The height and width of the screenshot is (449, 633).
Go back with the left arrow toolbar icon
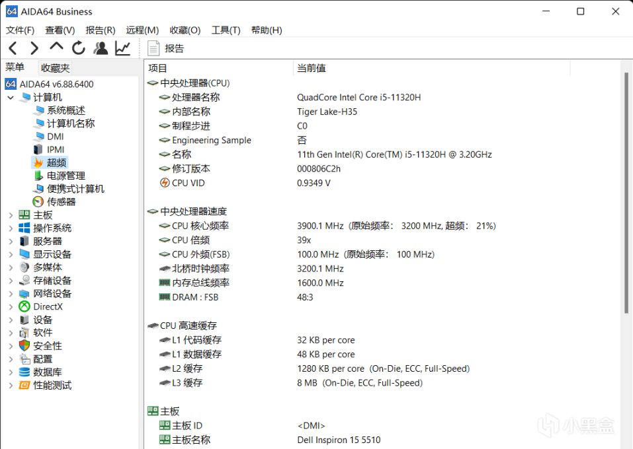tap(13, 48)
